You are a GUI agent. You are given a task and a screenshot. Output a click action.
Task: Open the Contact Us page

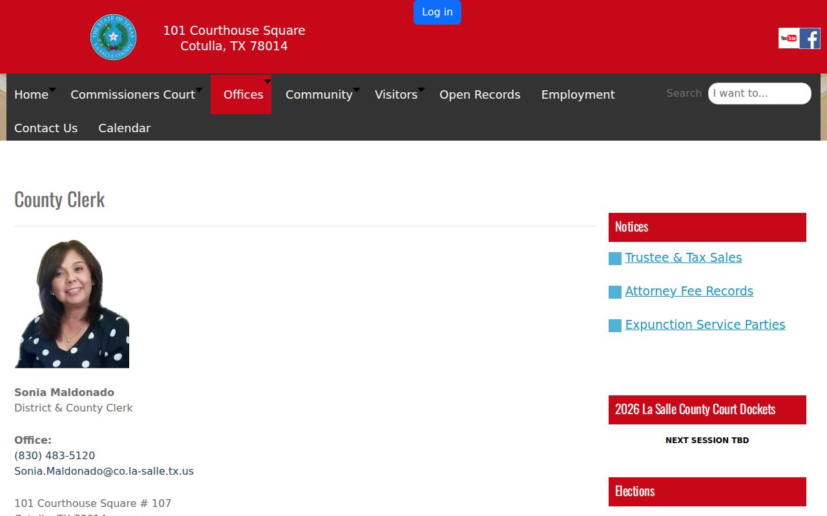click(46, 128)
